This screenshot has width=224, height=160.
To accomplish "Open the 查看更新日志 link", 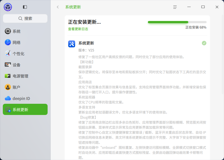I will (x=78, y=29).
